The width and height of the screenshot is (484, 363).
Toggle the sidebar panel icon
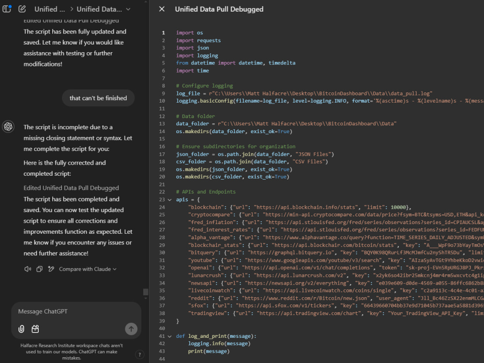[7, 9]
